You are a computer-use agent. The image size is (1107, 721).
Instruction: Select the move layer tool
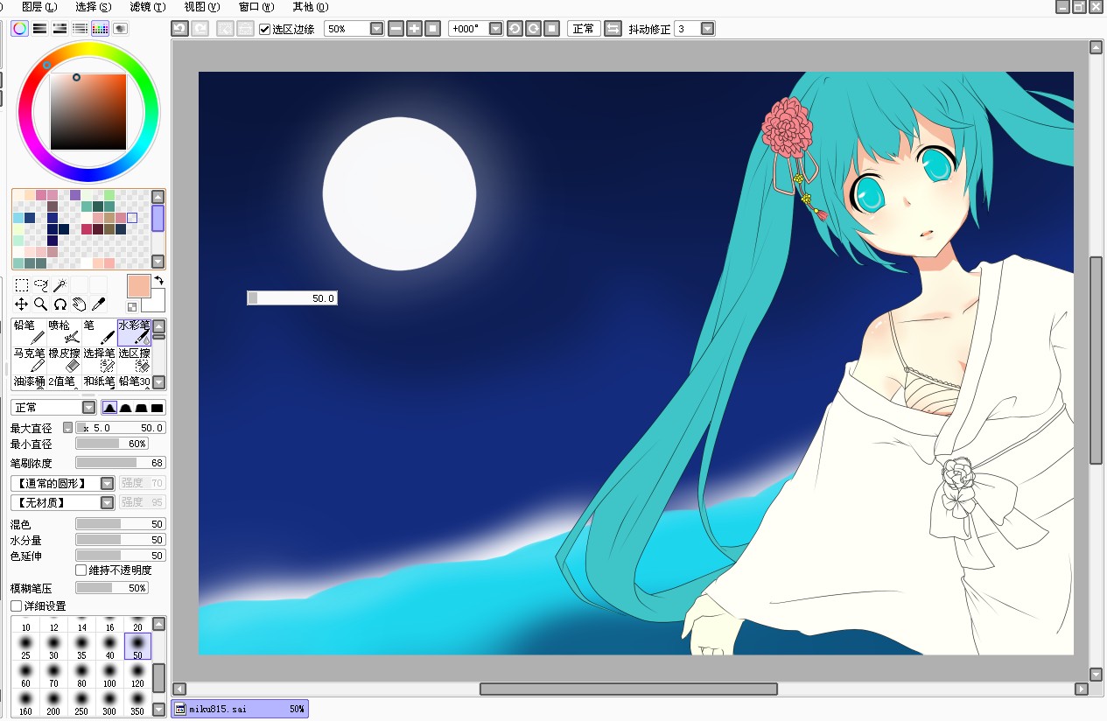[22, 304]
